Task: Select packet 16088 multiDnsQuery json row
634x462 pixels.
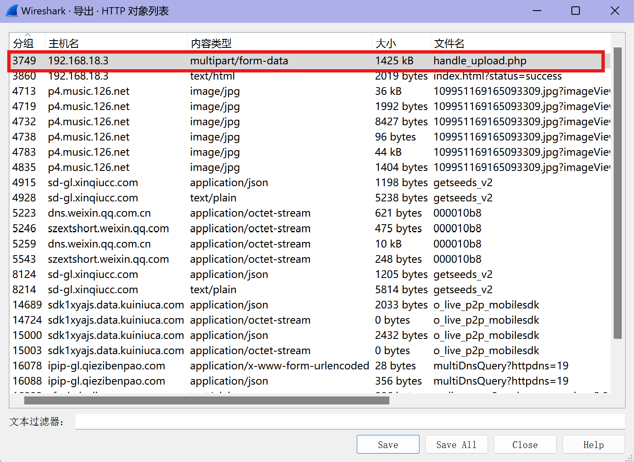Action: 310,381
